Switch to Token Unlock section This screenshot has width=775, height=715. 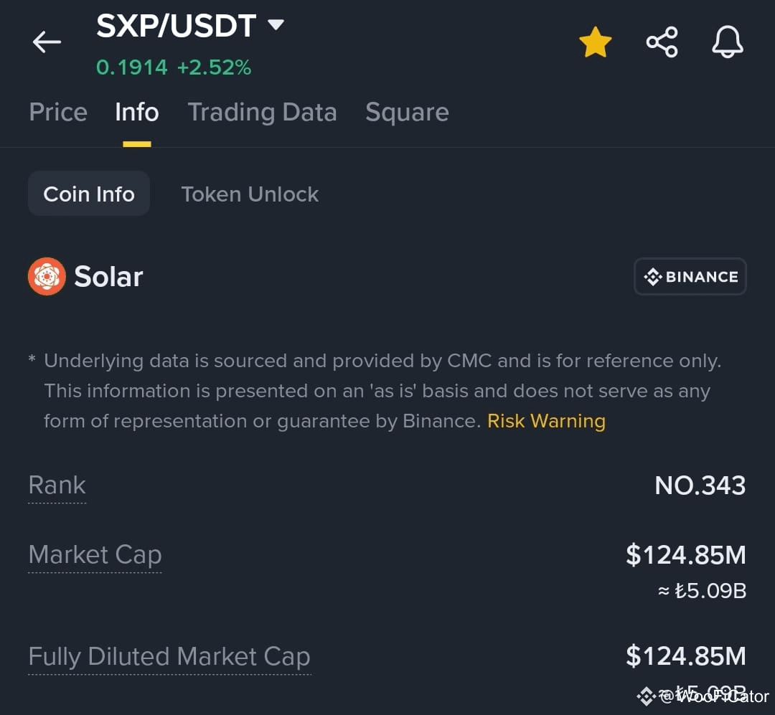pos(250,194)
